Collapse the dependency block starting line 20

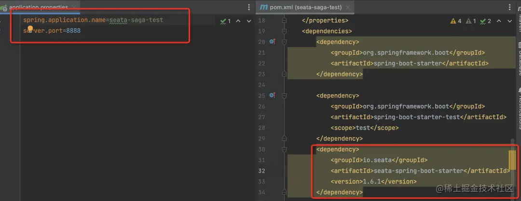click(284, 42)
